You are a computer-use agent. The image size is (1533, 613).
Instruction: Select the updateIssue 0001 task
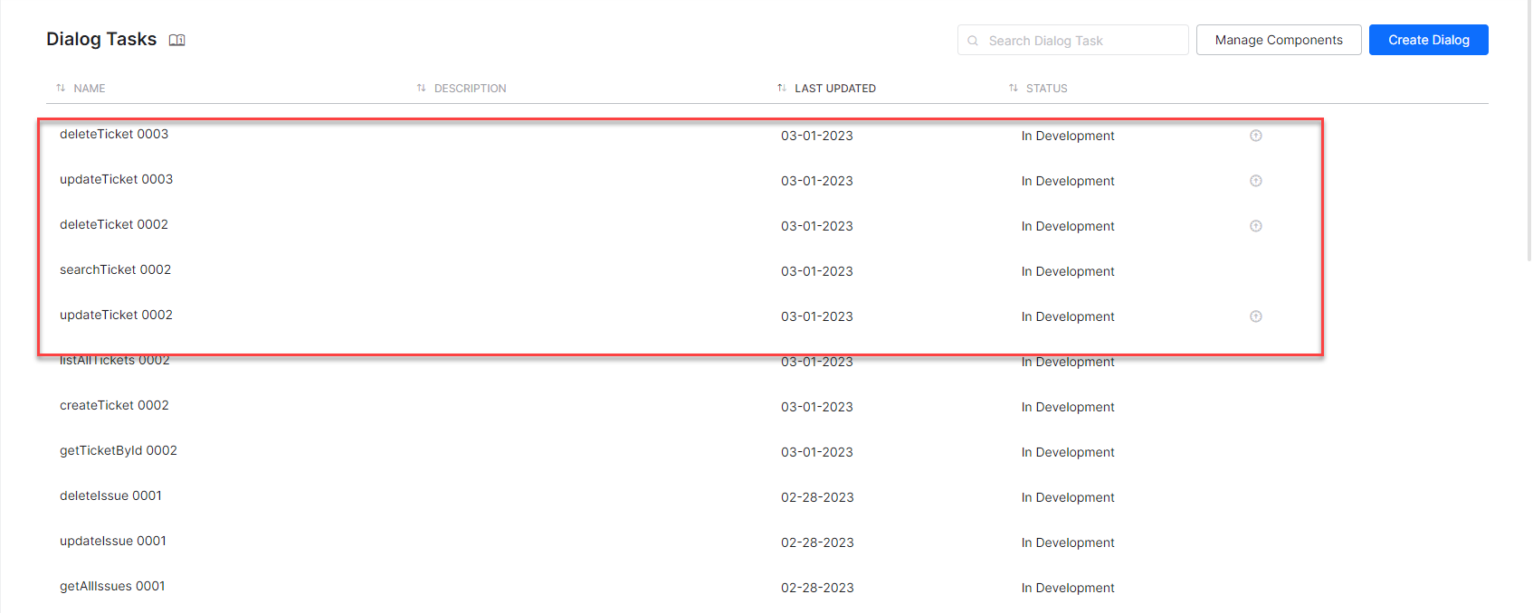tap(113, 541)
